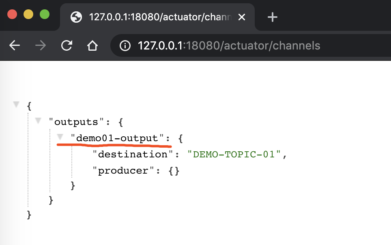Open the browser home page
The image size is (391, 245).
[92, 46]
